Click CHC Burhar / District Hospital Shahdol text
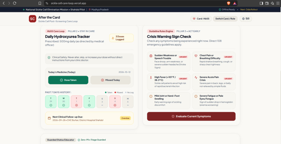This screenshot has height=144, width=281. (85, 120)
